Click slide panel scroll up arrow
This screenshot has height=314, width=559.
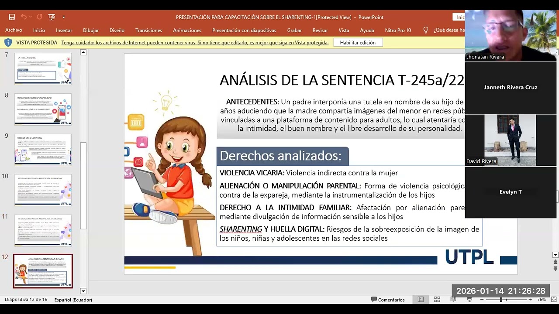click(83, 52)
